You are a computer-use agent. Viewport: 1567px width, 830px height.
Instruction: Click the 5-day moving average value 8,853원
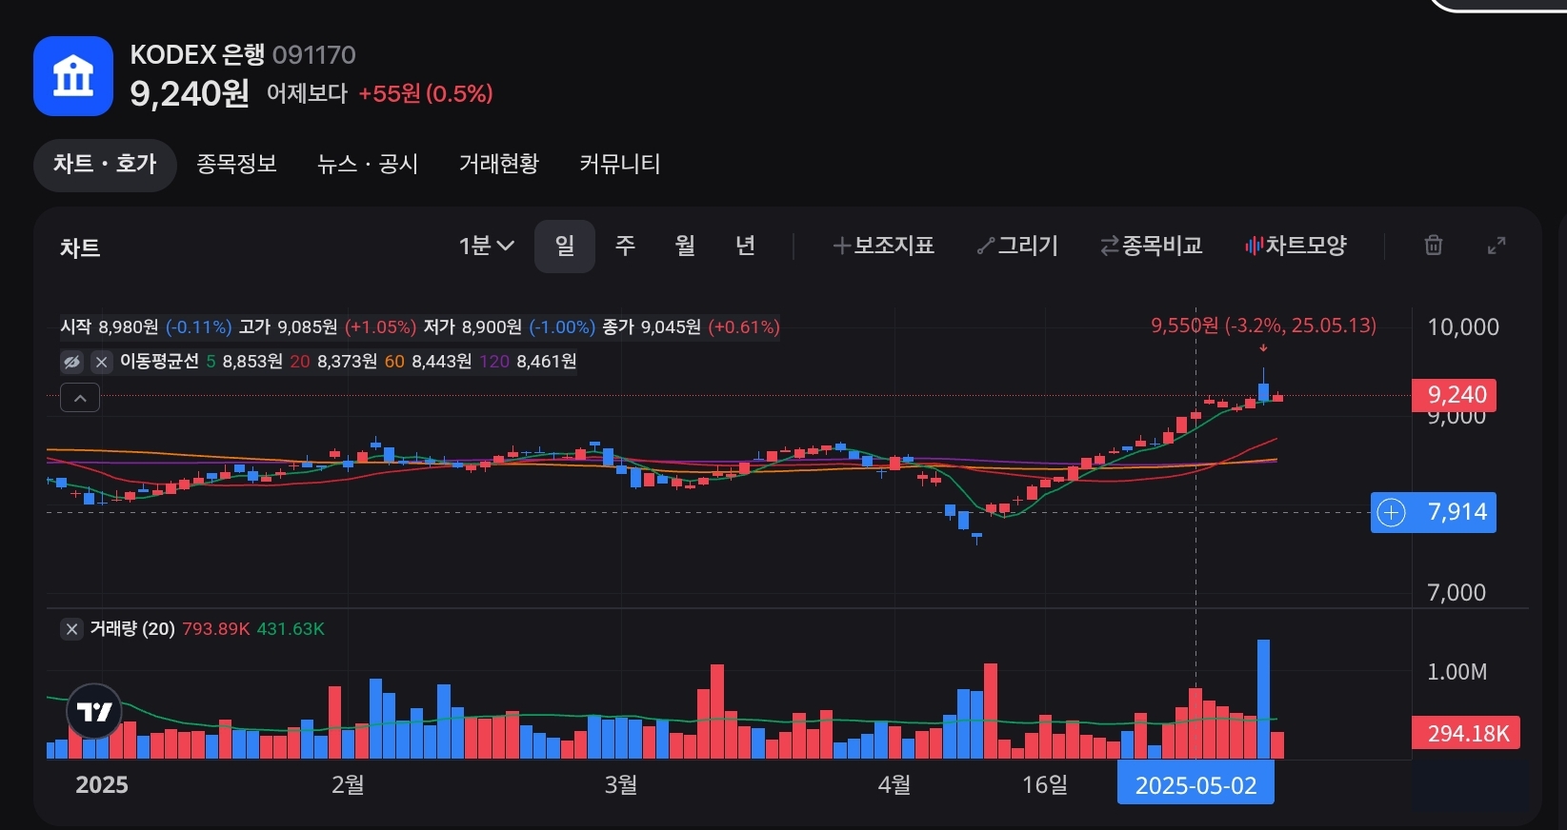[252, 362]
